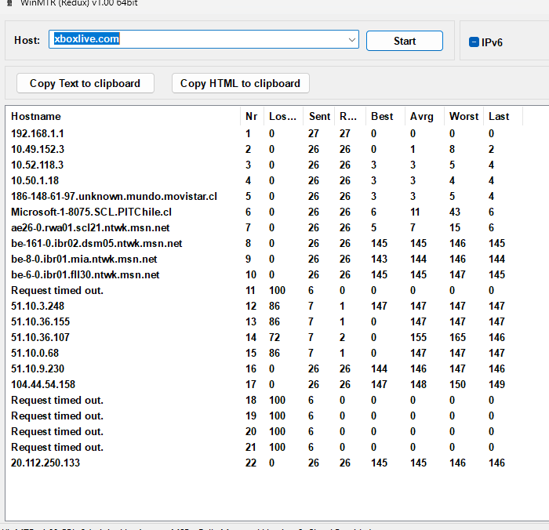Enable the IPv6 checkbox
This screenshot has width=549, height=530.
coord(474,42)
